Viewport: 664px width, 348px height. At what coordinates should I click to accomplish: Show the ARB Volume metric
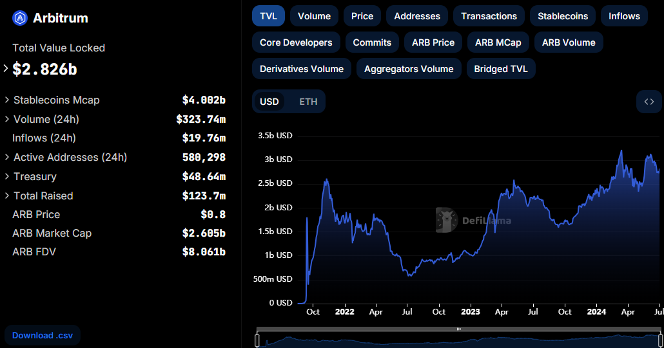click(569, 42)
